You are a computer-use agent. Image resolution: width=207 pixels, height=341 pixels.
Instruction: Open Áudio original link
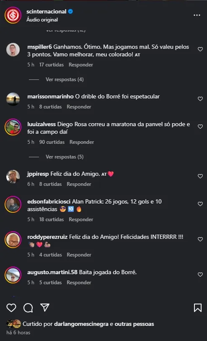(x=42, y=20)
